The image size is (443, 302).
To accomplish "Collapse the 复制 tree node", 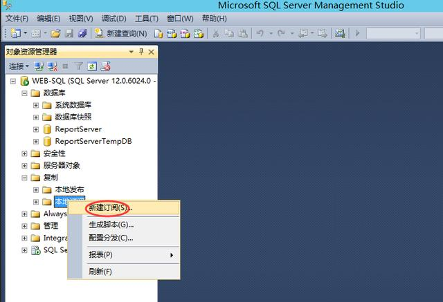I will (25, 178).
